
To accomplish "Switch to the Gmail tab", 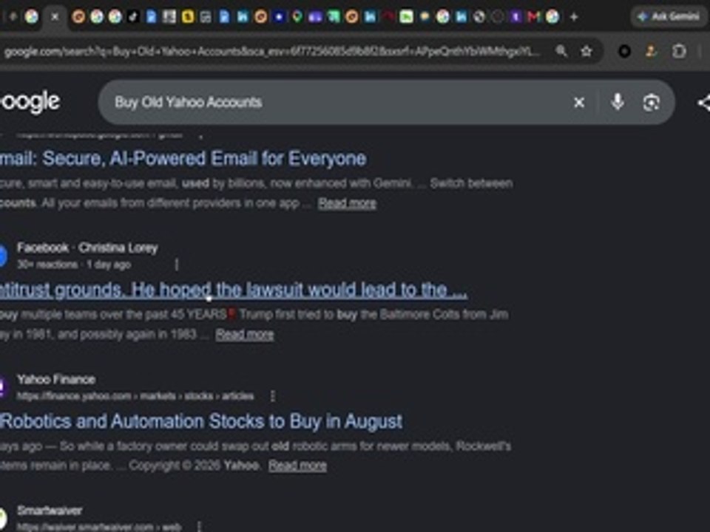I will tap(534, 17).
